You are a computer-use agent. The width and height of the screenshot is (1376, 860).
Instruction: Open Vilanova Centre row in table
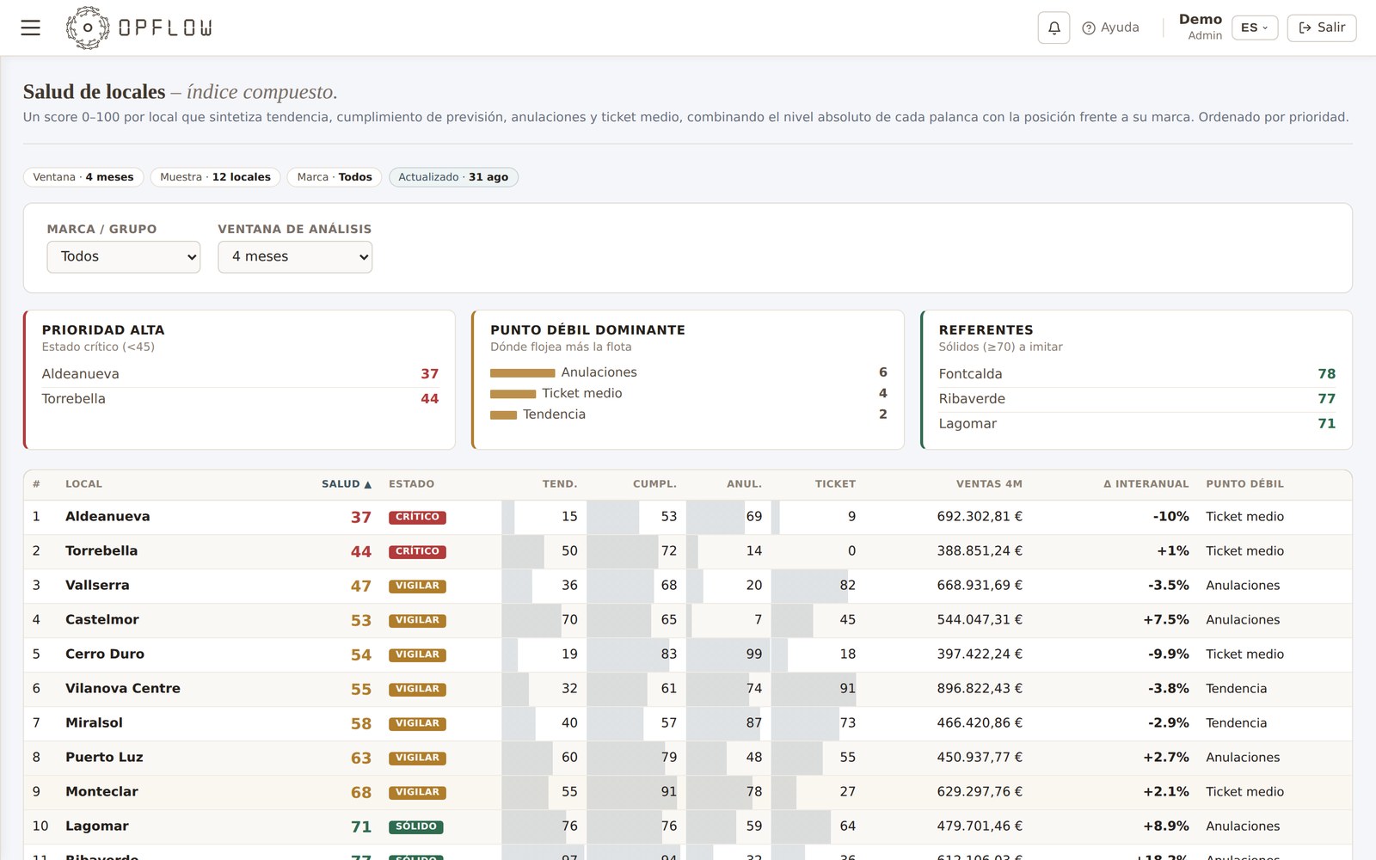tap(688, 689)
